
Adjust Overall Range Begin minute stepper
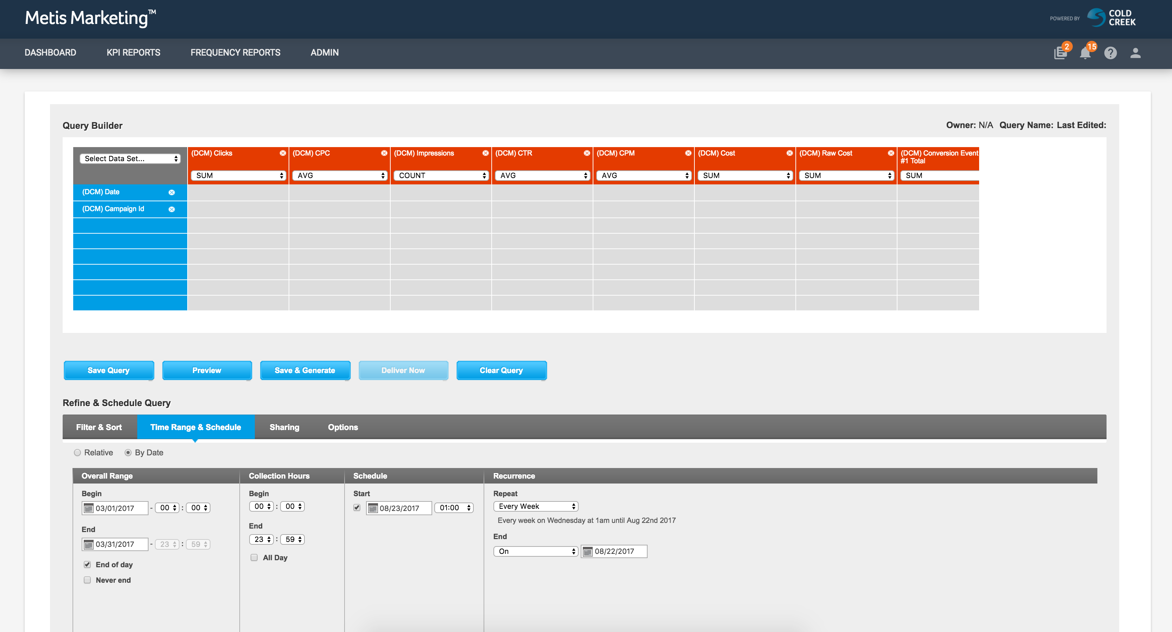[198, 508]
